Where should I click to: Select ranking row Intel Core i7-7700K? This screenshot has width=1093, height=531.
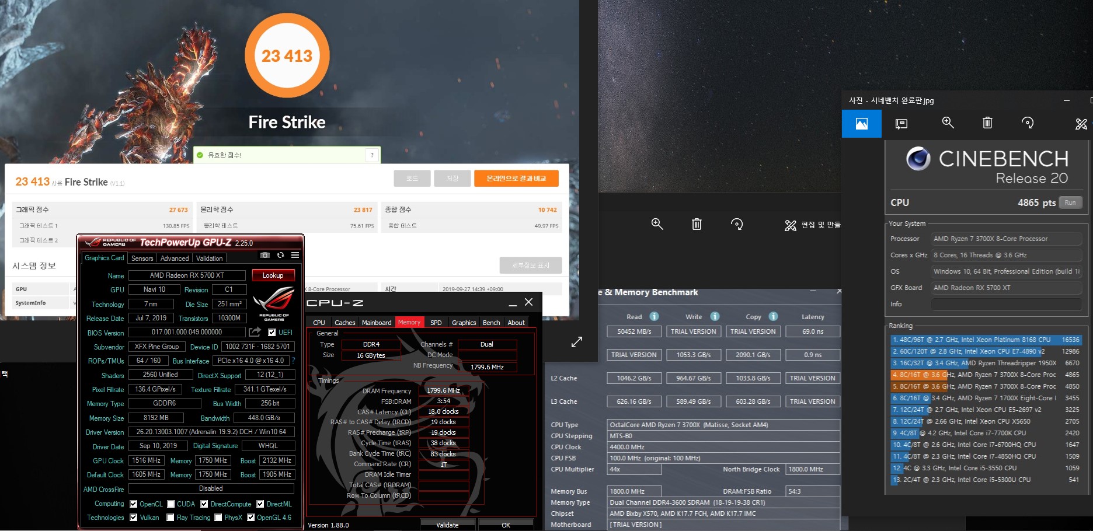point(986,433)
